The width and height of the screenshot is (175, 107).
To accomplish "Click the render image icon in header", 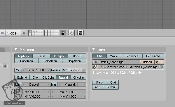I will [x=80, y=33].
